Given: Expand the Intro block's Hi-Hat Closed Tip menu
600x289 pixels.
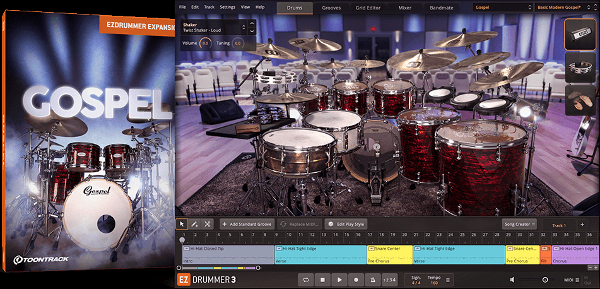Looking at the screenshot, I should (x=186, y=249).
